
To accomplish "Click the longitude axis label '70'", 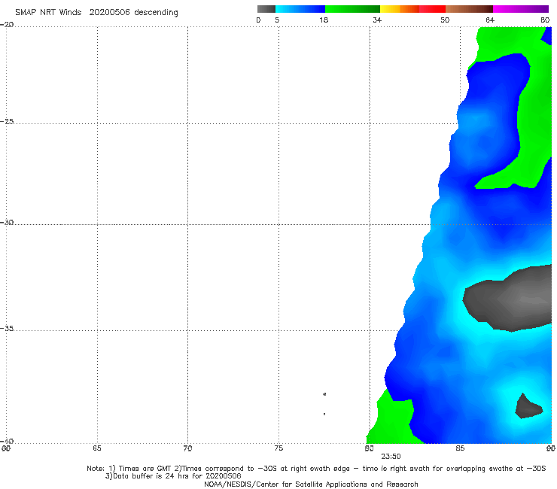I will point(187,448).
